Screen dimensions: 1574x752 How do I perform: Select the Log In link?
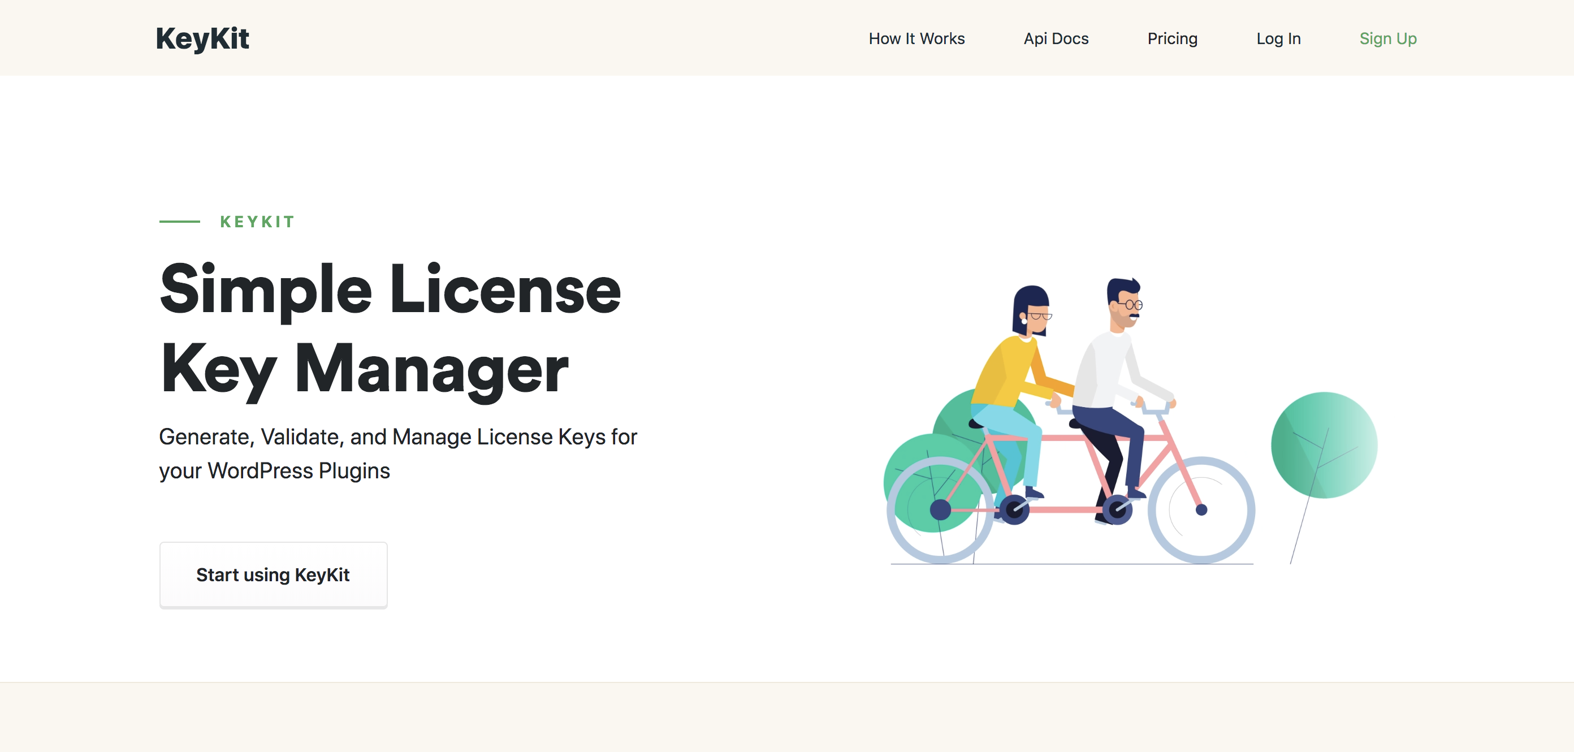pos(1278,38)
